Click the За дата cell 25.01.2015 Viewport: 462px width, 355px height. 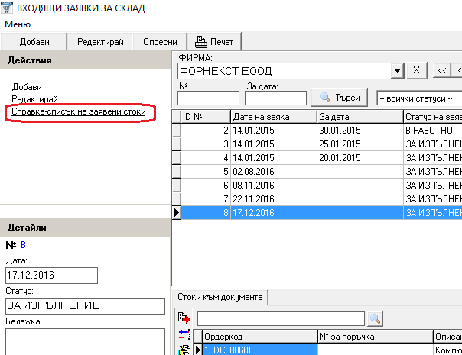coord(360,144)
